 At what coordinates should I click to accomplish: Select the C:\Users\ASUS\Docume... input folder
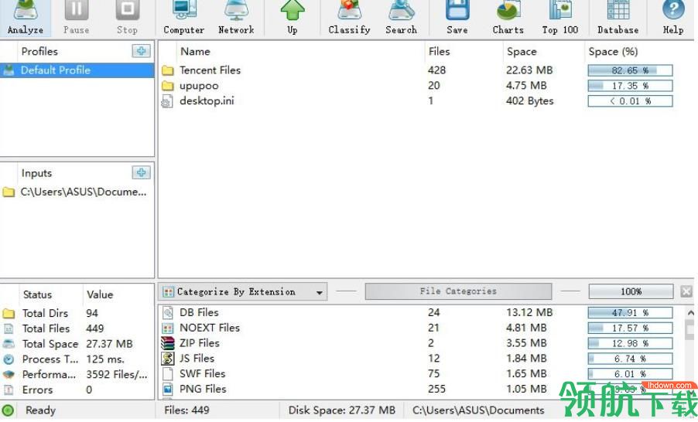77,192
